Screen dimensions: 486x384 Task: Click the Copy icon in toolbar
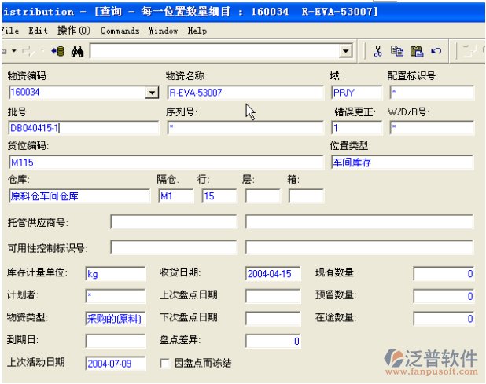397,51
